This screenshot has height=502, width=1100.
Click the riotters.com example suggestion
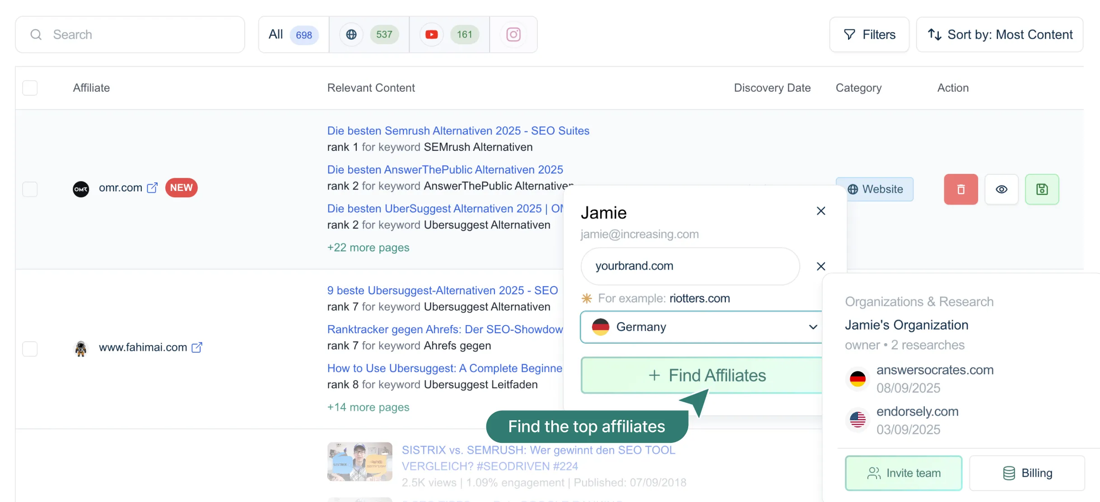coord(699,298)
